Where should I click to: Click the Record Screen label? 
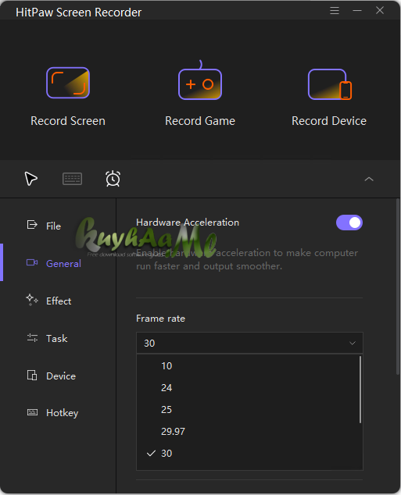[68, 121]
